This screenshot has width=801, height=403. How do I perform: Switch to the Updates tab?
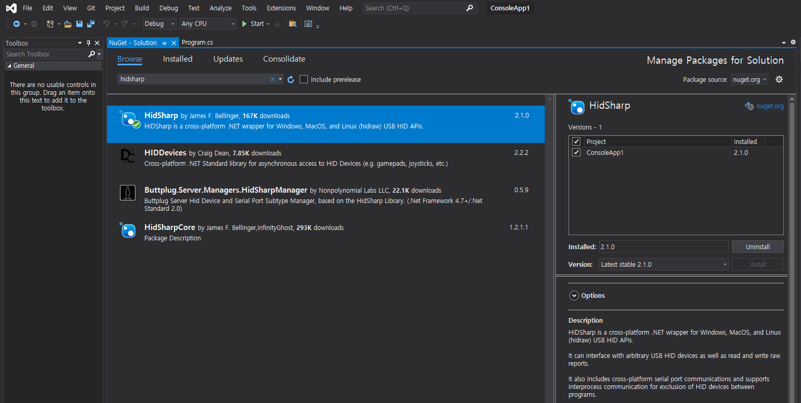tap(228, 59)
